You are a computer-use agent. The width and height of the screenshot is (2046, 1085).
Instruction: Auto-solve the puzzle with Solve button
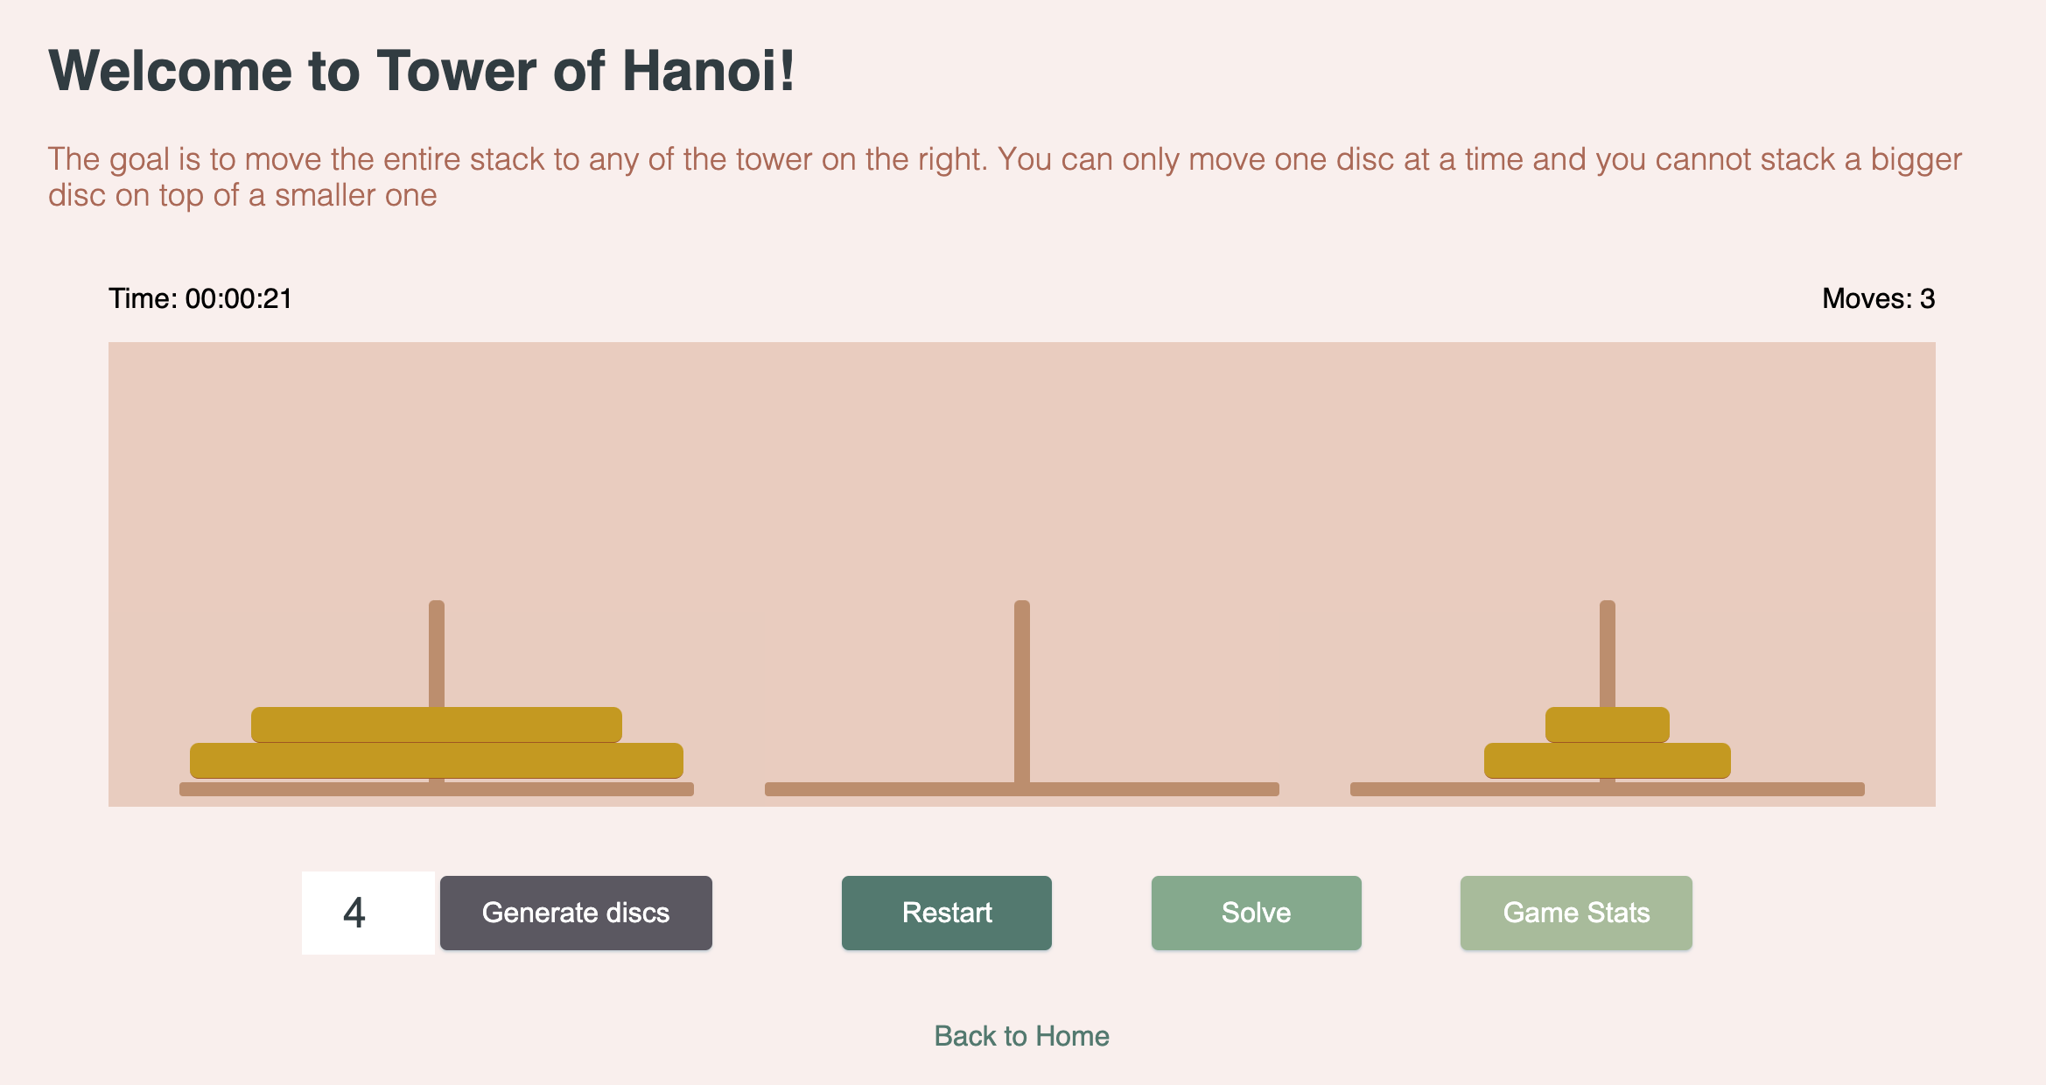(1257, 913)
